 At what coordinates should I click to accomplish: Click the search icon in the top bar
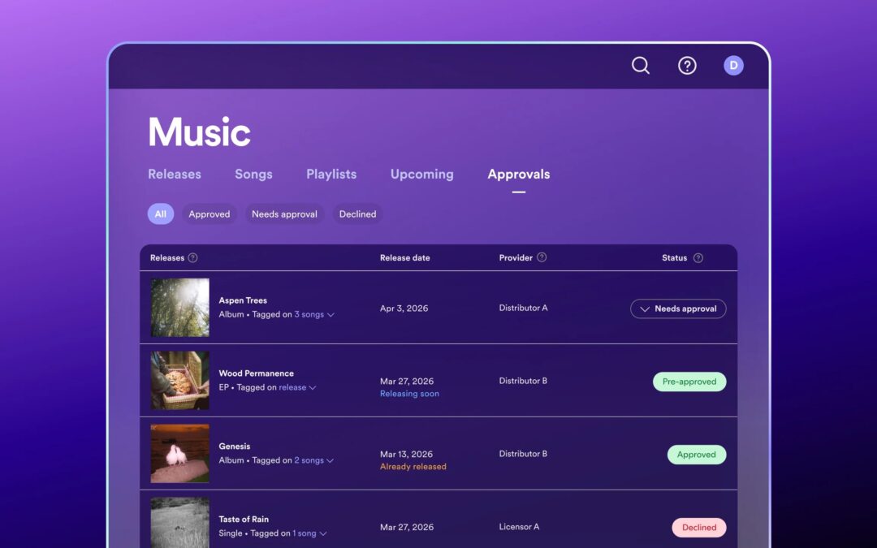pos(640,66)
